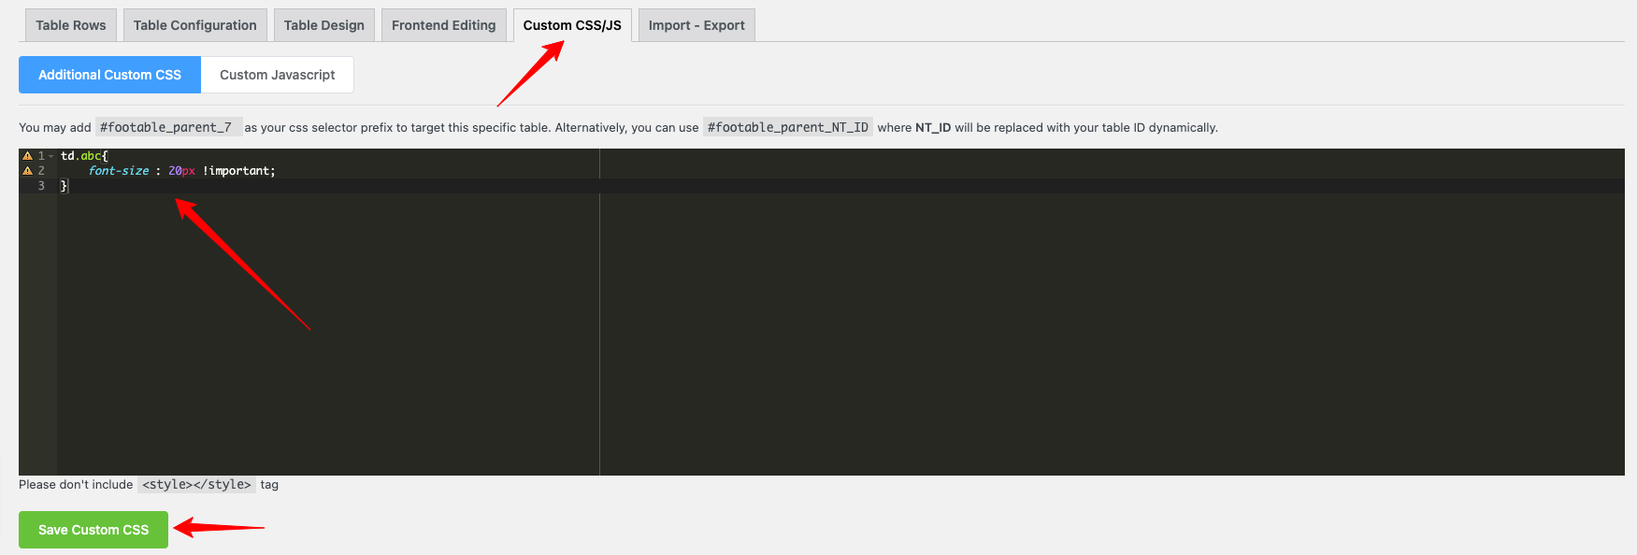
Task: Click the warning icon on line 1
Action: (28, 156)
